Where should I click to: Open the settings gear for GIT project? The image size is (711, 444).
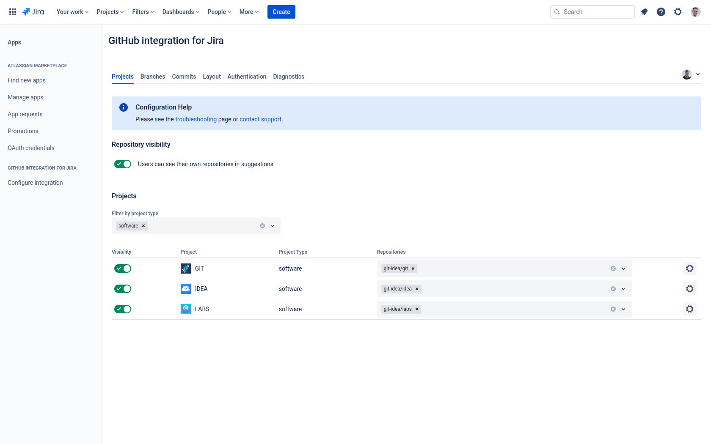coord(690,269)
